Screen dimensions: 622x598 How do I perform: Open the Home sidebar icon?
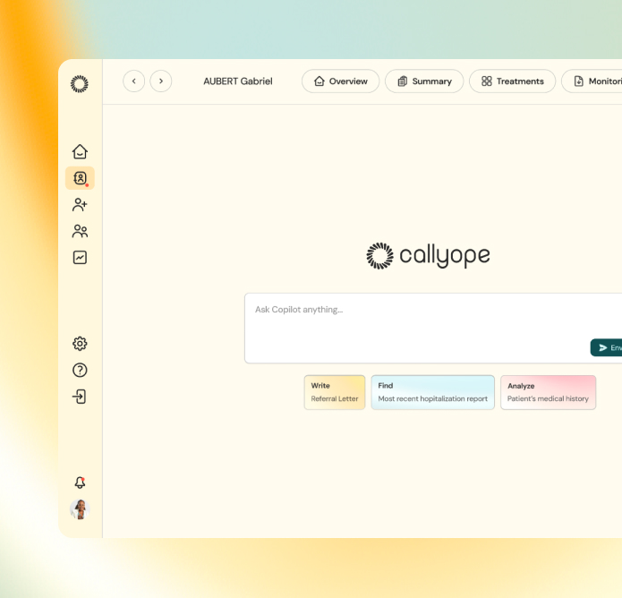[80, 151]
